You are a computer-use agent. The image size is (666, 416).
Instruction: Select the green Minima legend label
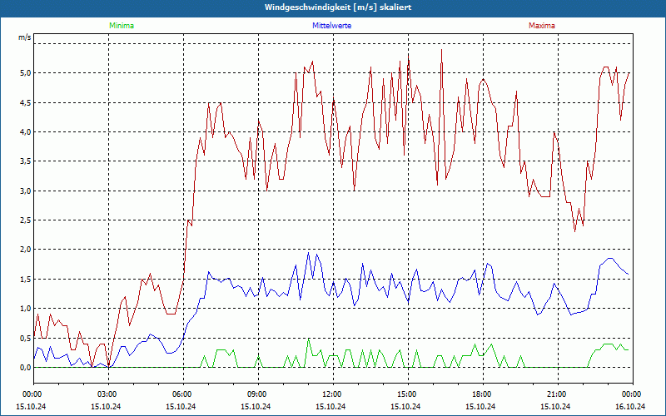point(121,26)
